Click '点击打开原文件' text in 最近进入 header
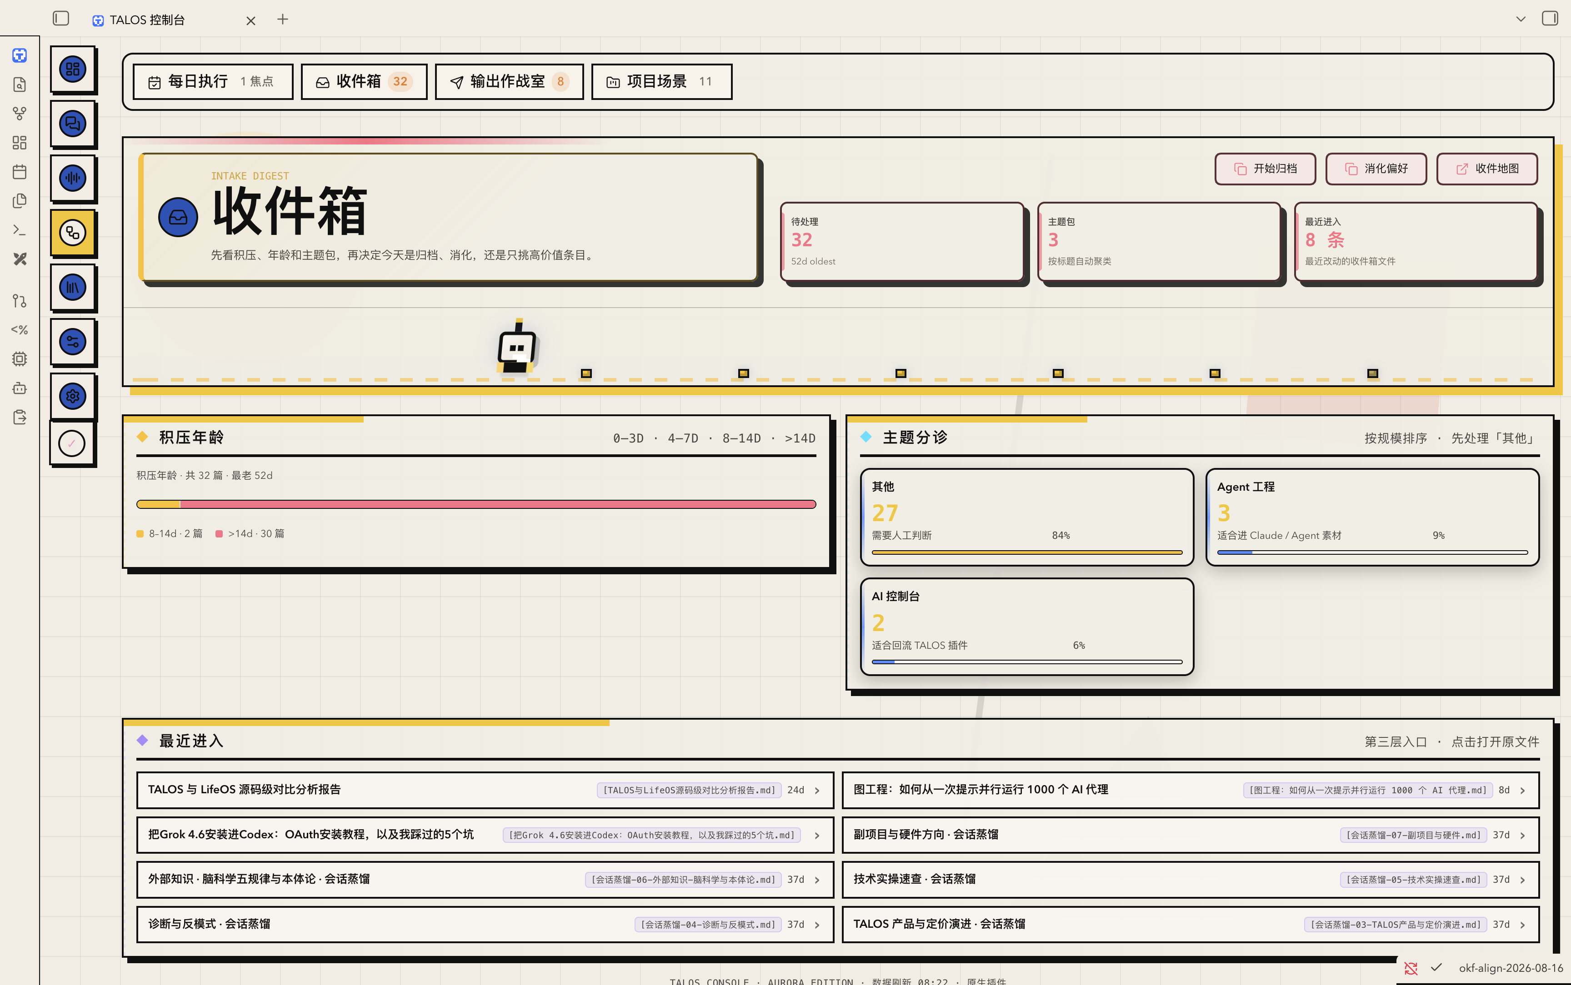Image resolution: width=1571 pixels, height=985 pixels. [1495, 742]
